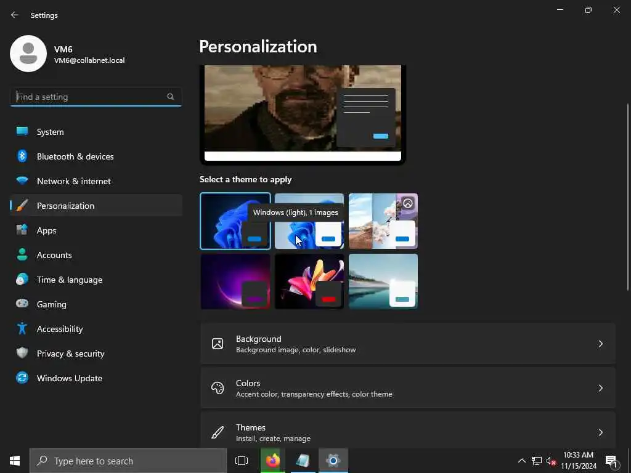
Task: Click the Accessibility figure icon
Action: point(22,329)
